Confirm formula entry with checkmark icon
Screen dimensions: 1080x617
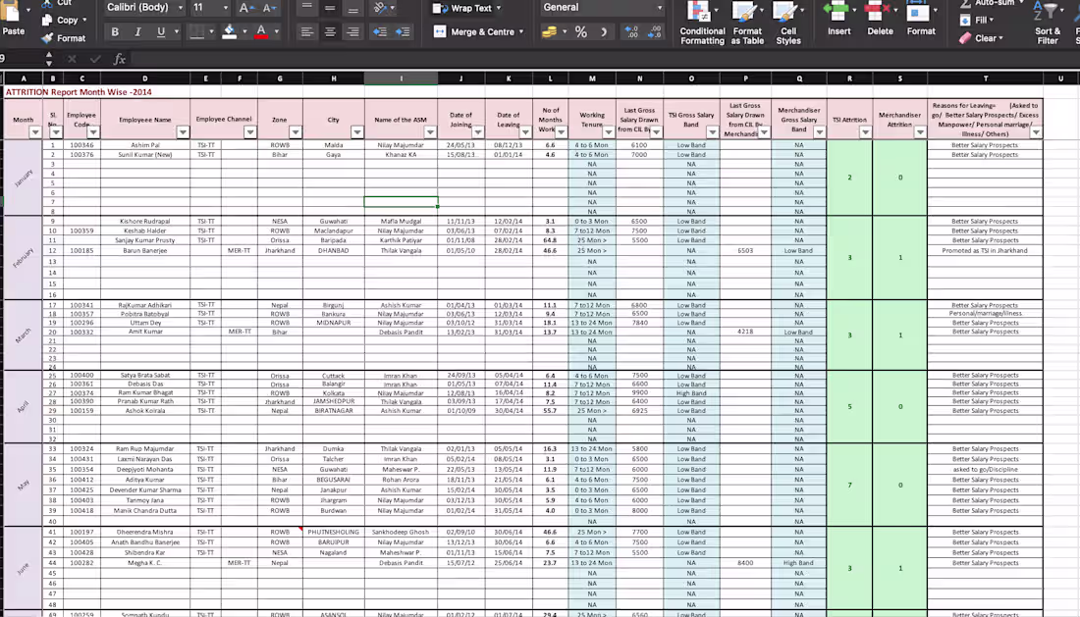95,59
